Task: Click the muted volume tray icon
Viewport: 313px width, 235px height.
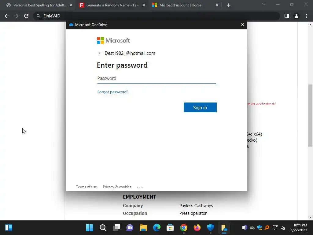Action: 283,228
